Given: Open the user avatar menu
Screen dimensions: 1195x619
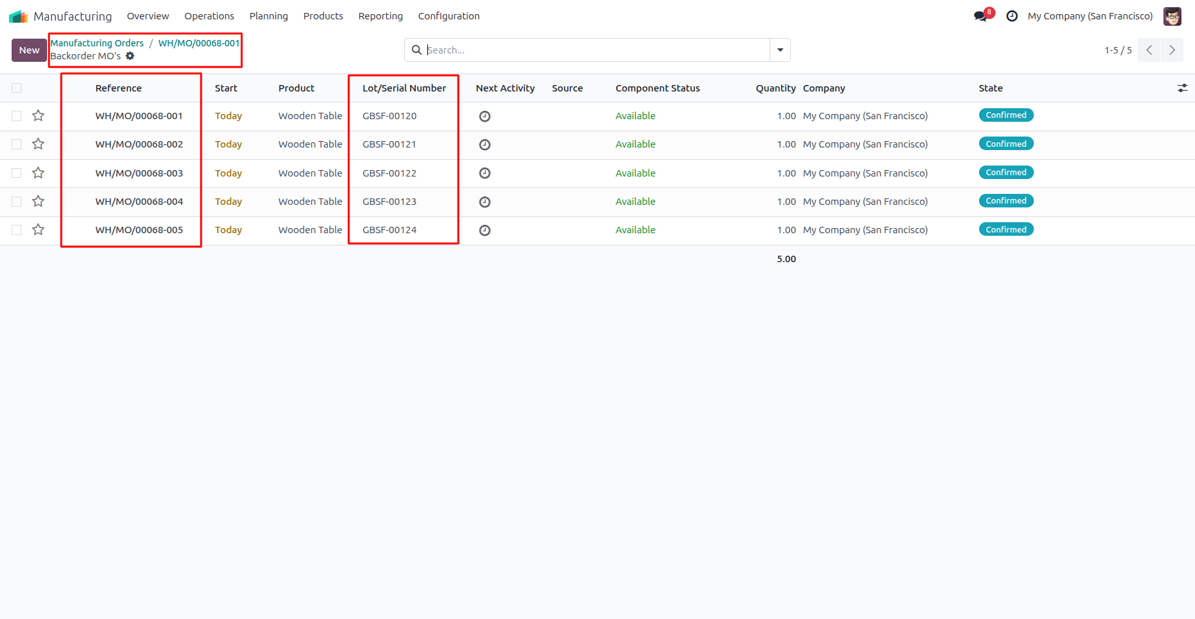Looking at the screenshot, I should (1172, 16).
